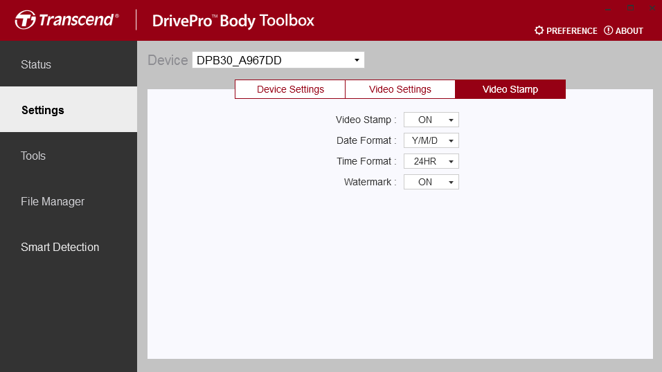Open Smart Detection section
Screen dimensions: 662x372
[69, 247]
